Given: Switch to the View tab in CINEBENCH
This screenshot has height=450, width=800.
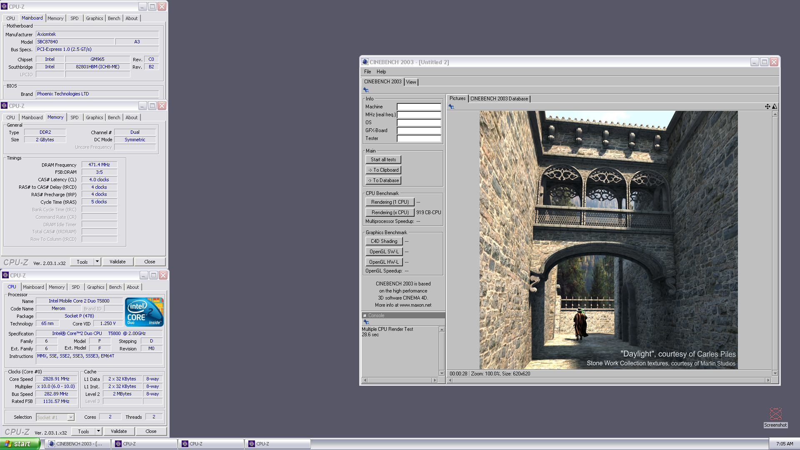Looking at the screenshot, I should [411, 82].
